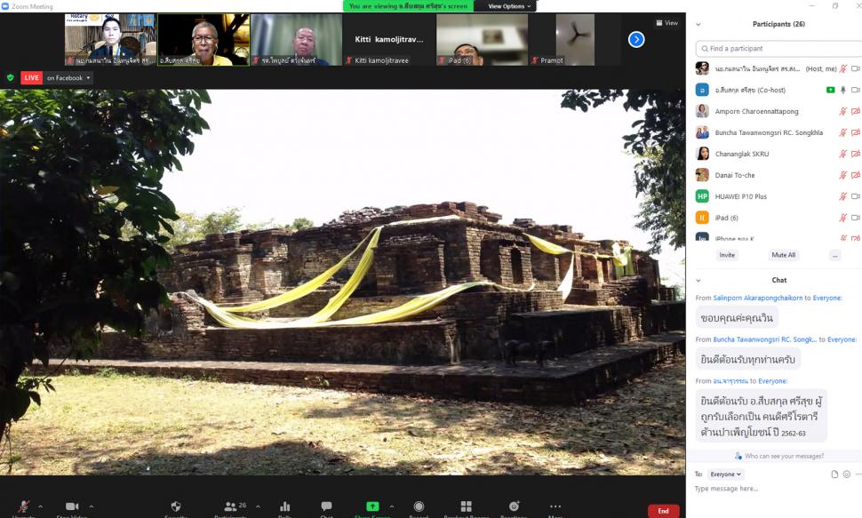This screenshot has height=518, width=862.
Task: Toggle microphone of the Co-host participant
Action: [842, 90]
